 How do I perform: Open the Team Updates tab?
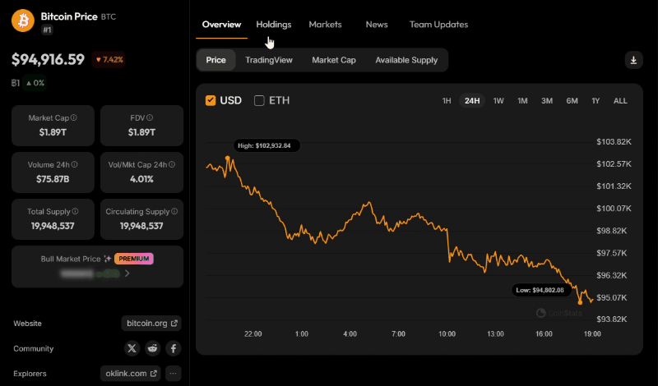point(438,25)
